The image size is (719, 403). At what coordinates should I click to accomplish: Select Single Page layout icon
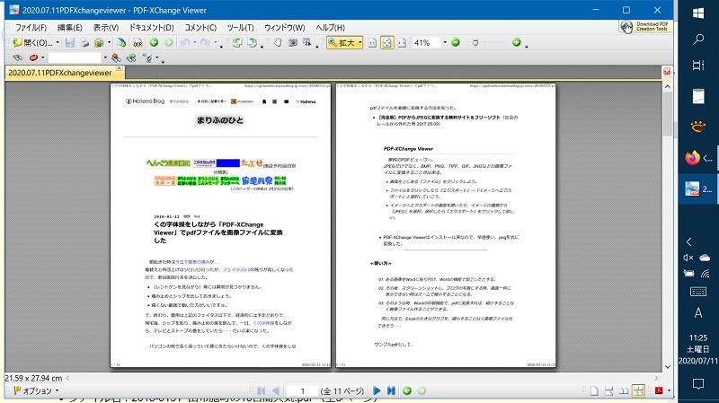pyautogui.click(x=594, y=390)
